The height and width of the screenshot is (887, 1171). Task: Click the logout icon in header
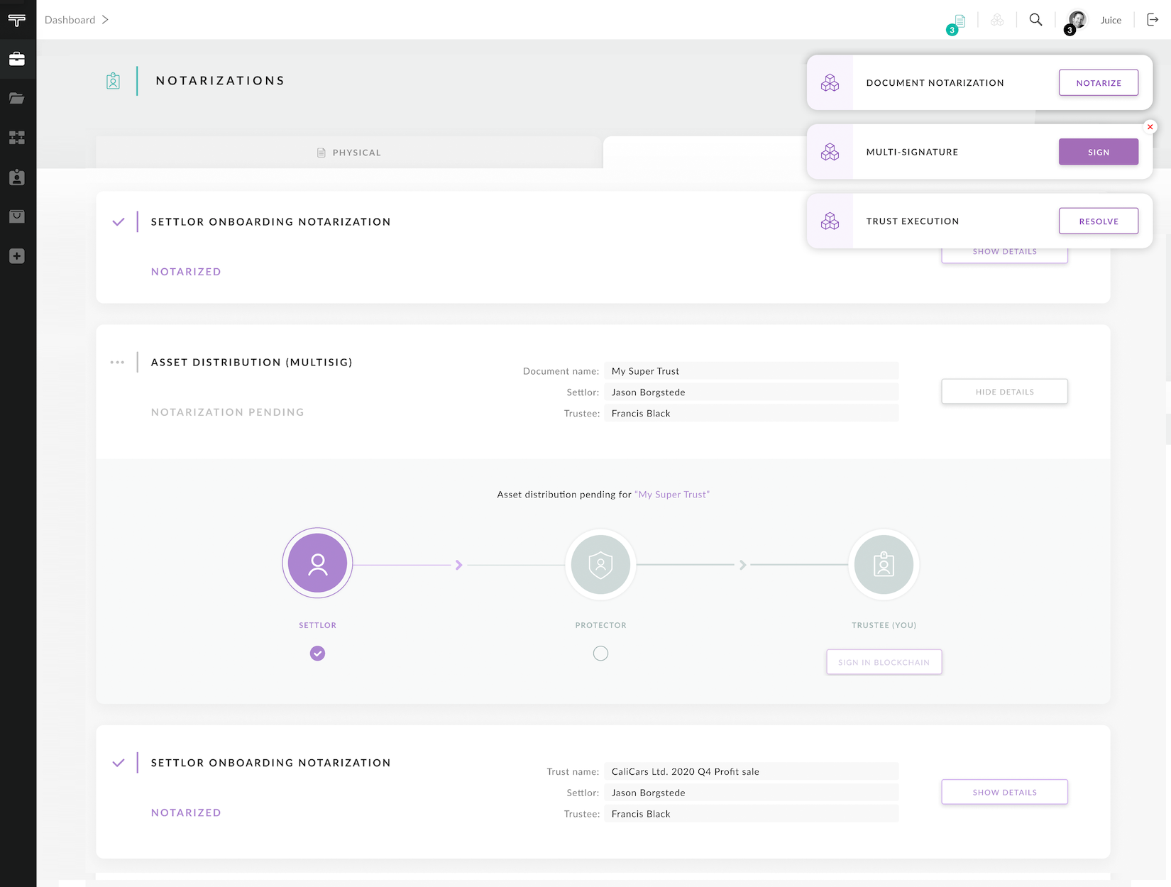click(x=1153, y=20)
